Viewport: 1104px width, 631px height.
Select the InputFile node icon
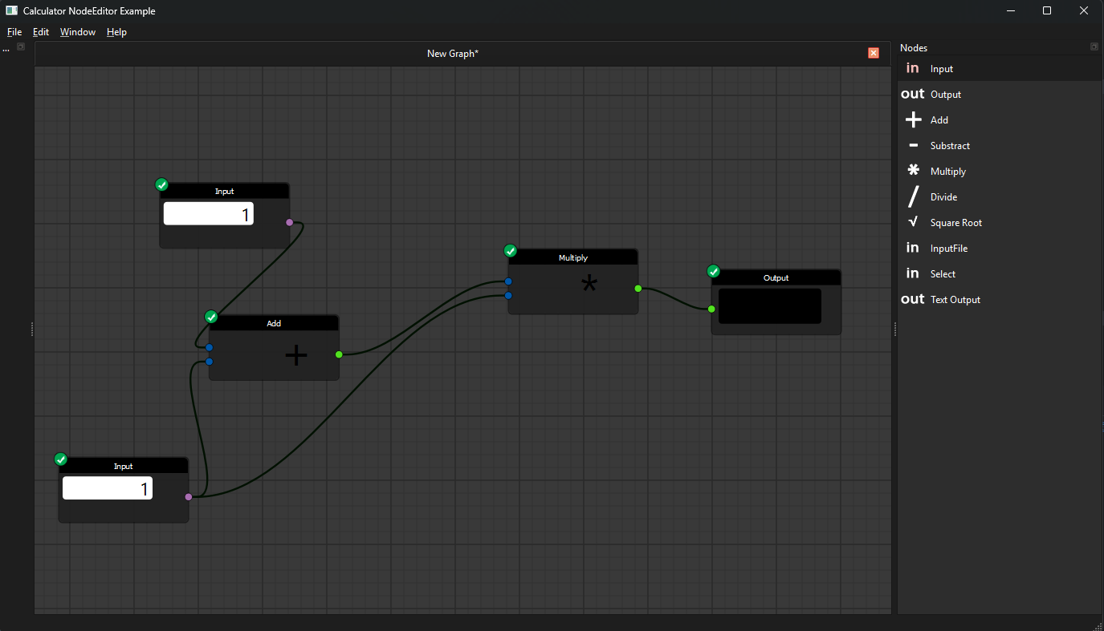(913, 248)
